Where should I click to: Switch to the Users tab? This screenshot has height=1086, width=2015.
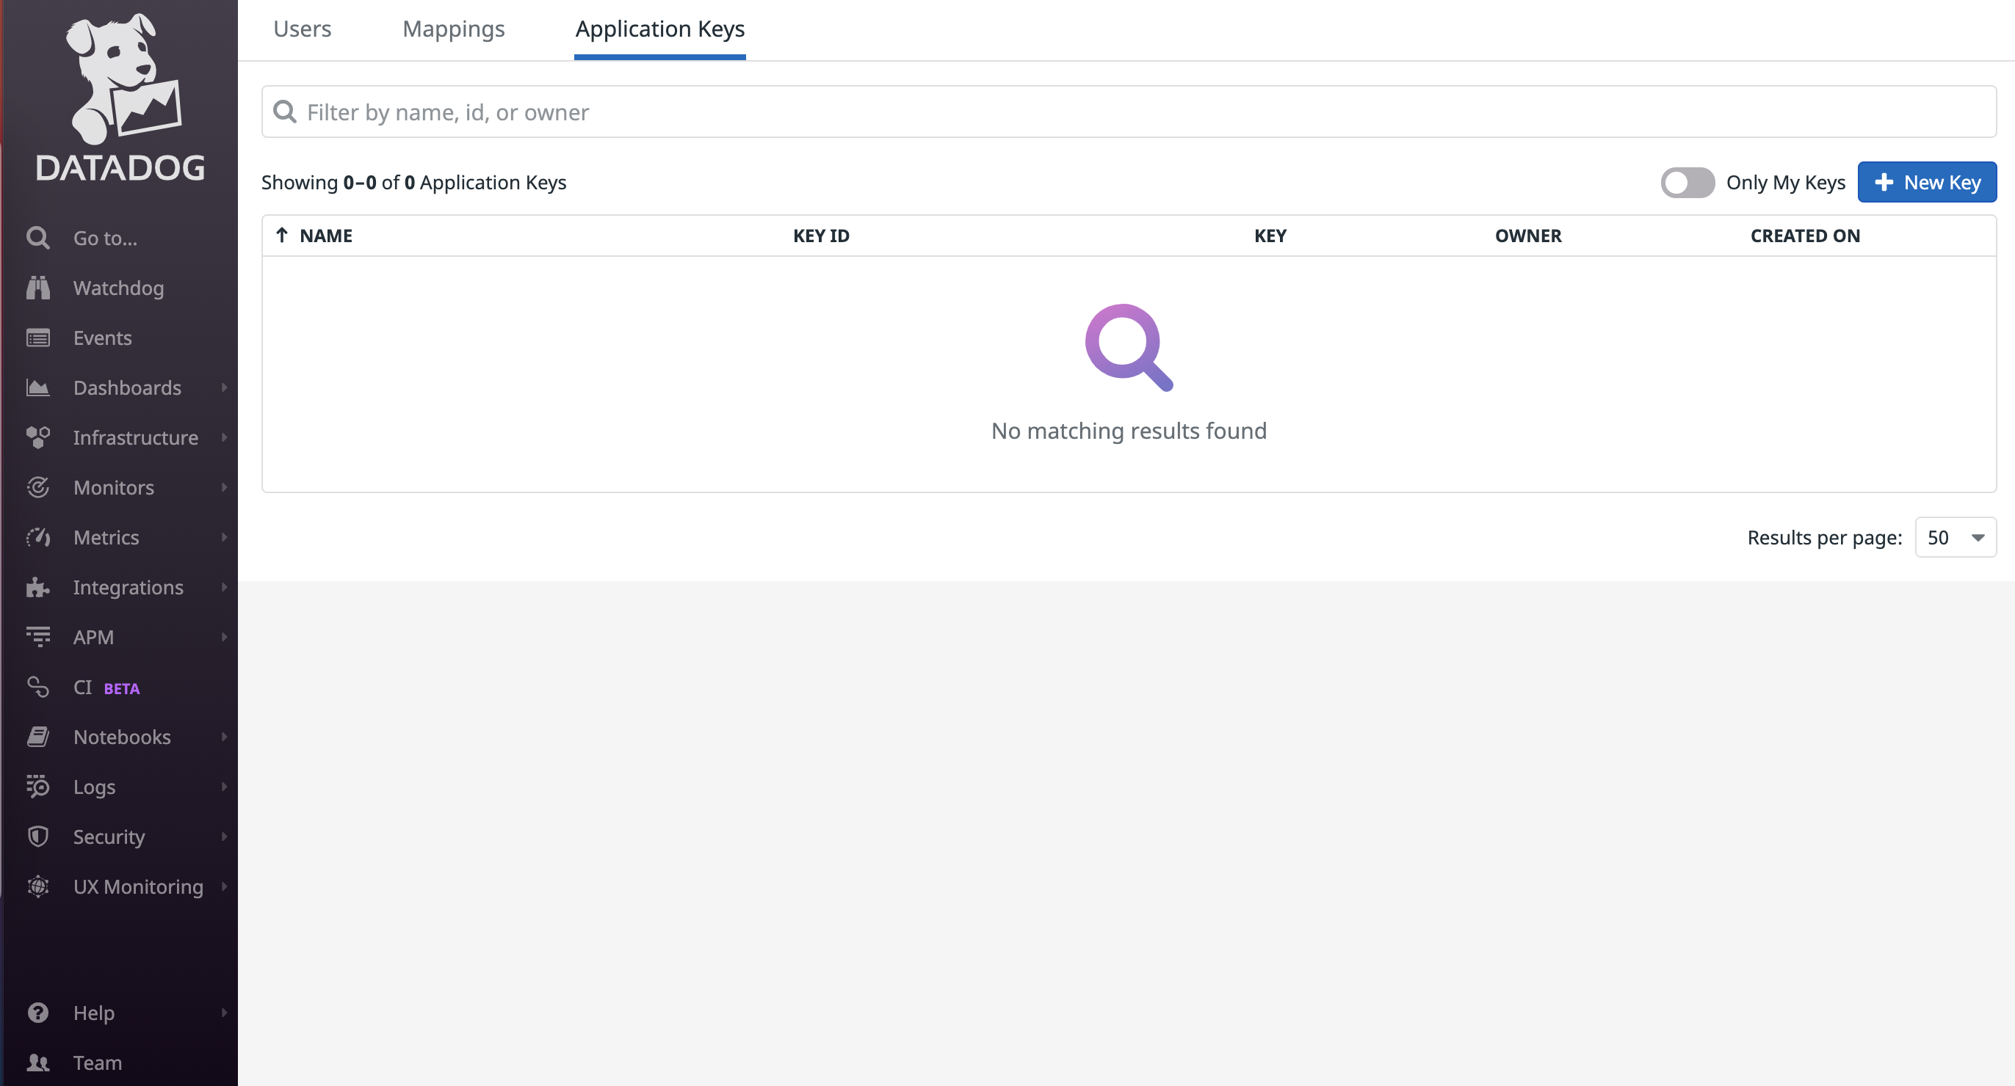coord(302,29)
